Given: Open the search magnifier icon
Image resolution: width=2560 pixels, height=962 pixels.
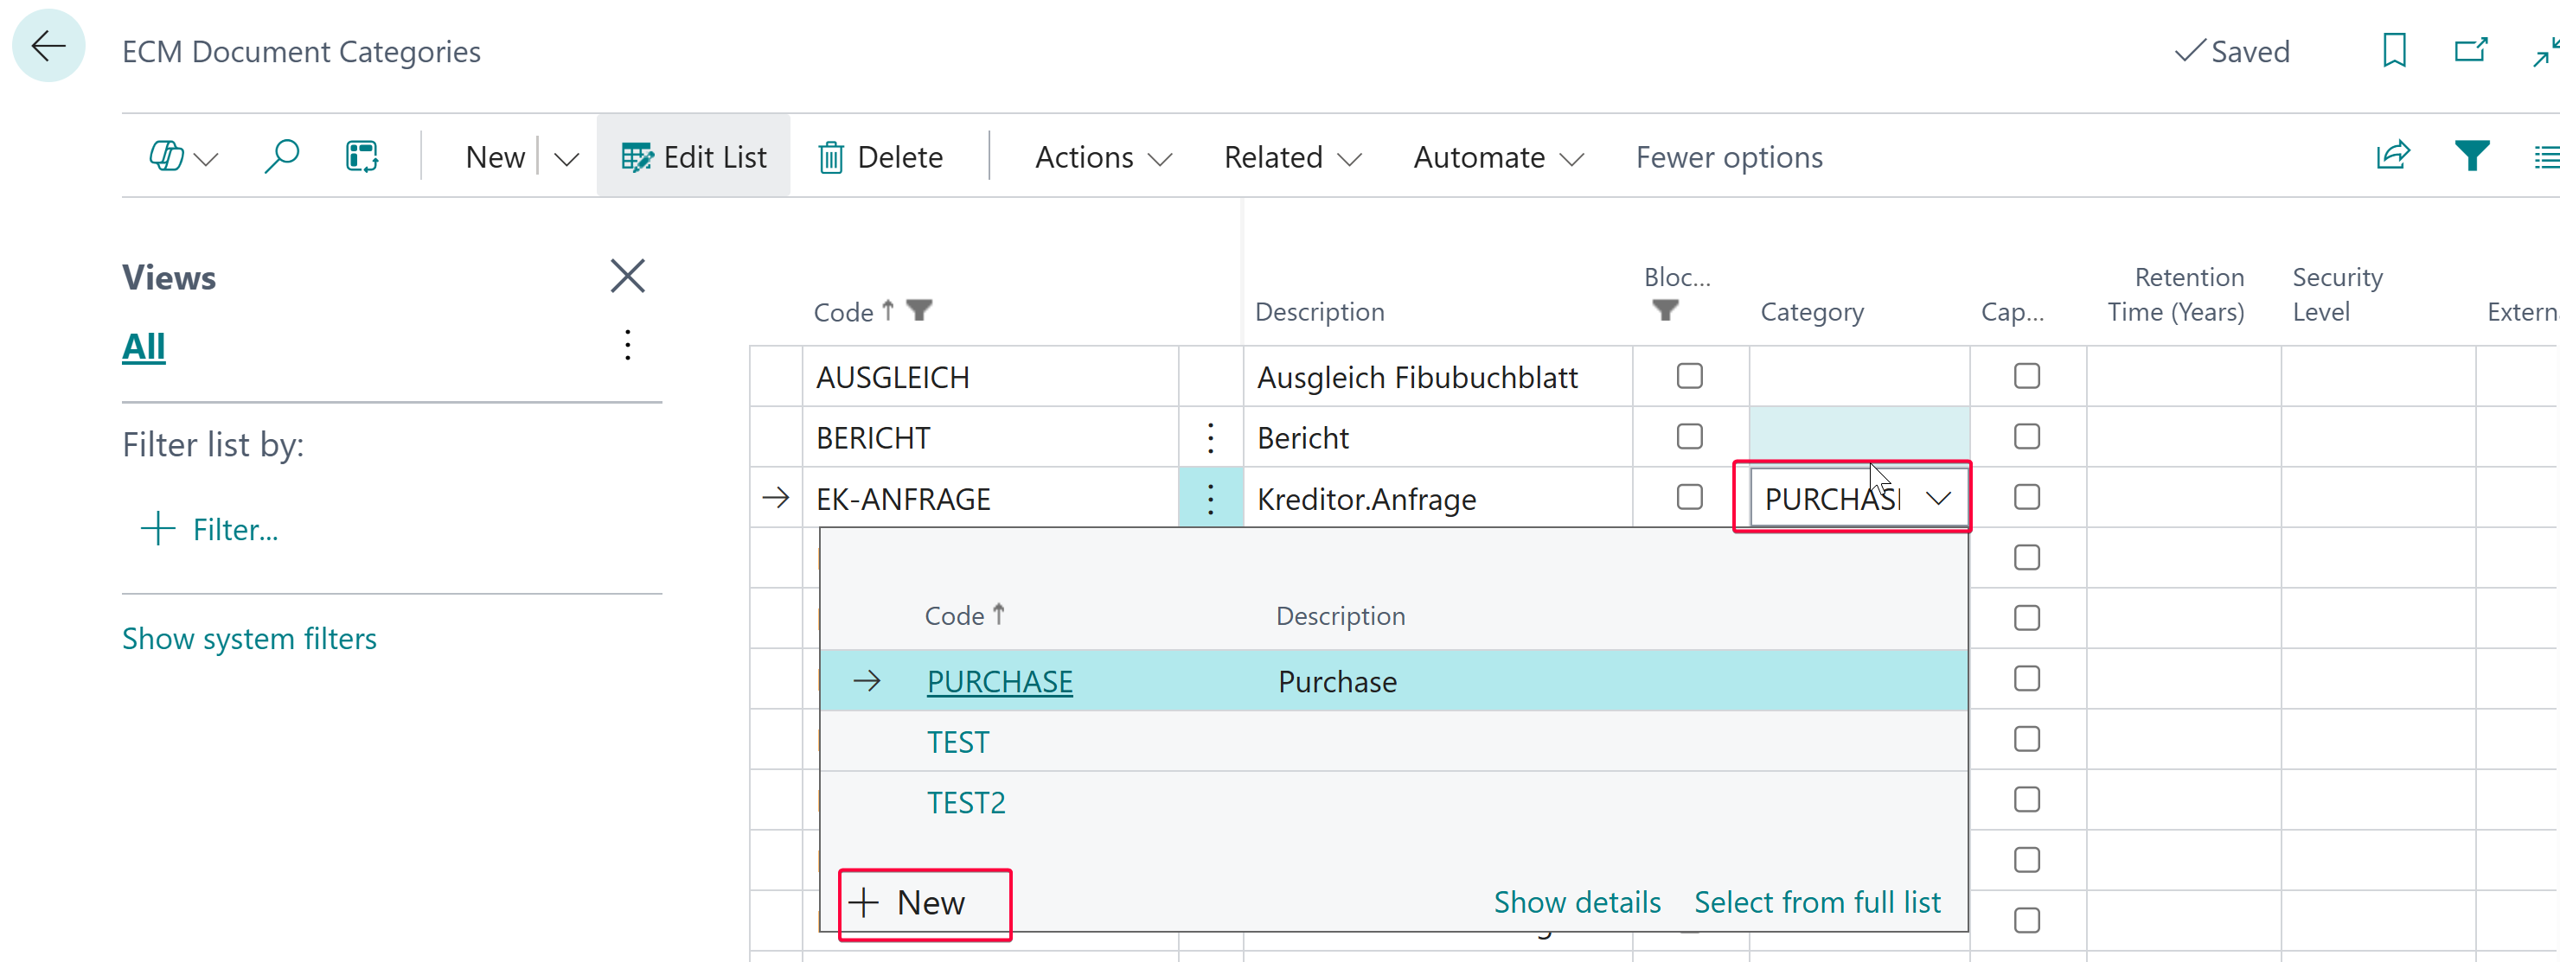Looking at the screenshot, I should coord(282,156).
